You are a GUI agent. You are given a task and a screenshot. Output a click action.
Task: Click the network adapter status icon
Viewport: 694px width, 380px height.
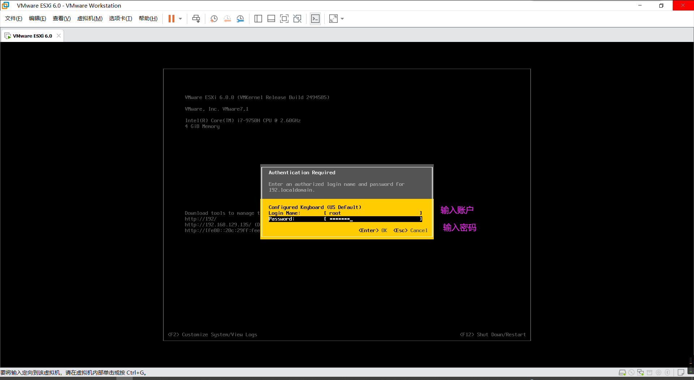click(641, 372)
